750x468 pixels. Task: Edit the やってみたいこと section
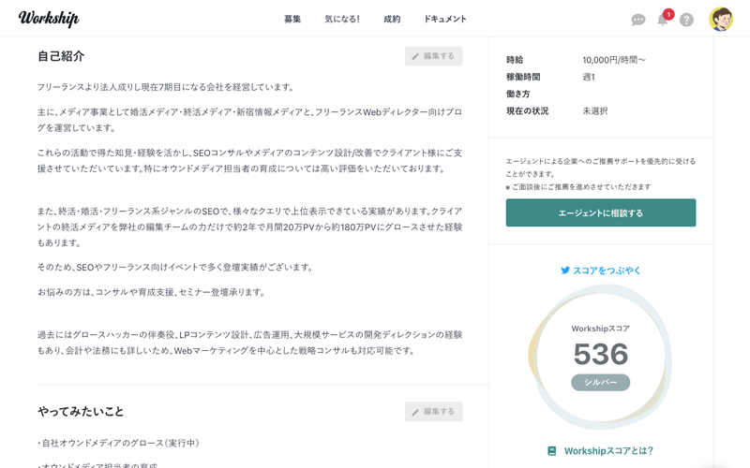(433, 412)
